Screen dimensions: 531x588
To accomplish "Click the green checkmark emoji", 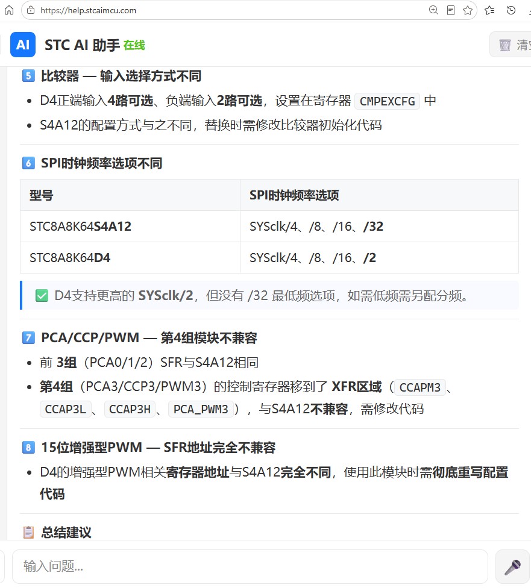I will click(42, 295).
